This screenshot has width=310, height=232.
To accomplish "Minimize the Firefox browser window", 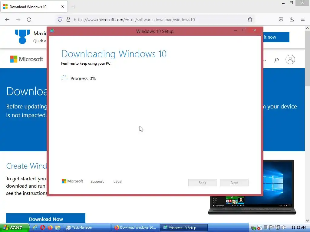I will click(x=283, y=3).
